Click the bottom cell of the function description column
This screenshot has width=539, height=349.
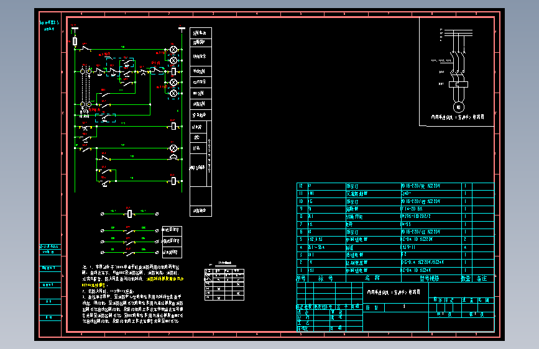click(201, 211)
